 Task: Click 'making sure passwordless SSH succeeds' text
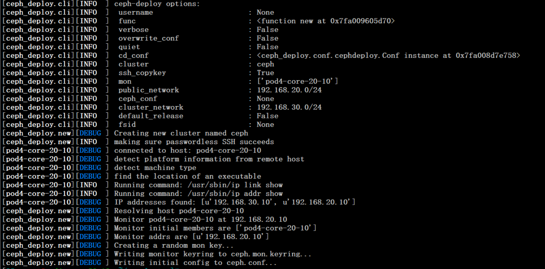194,142
